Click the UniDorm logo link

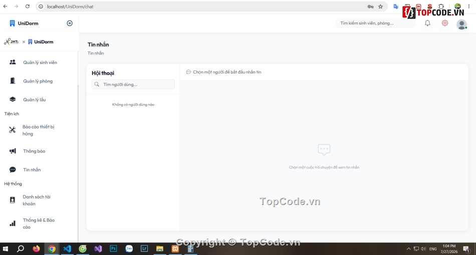point(24,23)
